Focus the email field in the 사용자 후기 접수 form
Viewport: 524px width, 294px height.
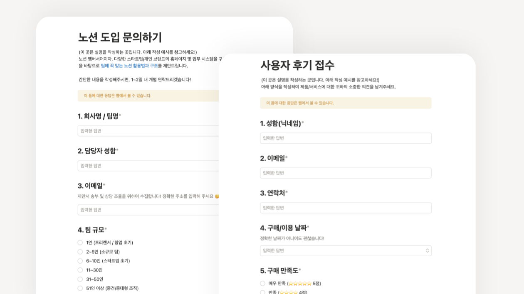coord(345,173)
